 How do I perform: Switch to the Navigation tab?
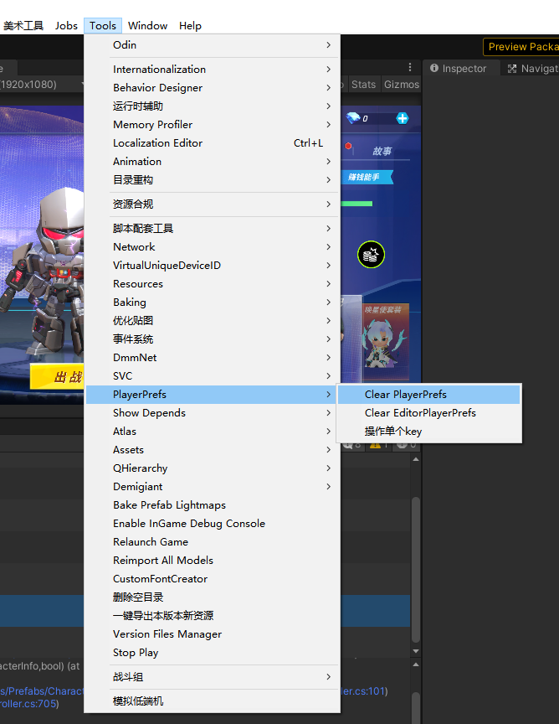click(x=531, y=69)
